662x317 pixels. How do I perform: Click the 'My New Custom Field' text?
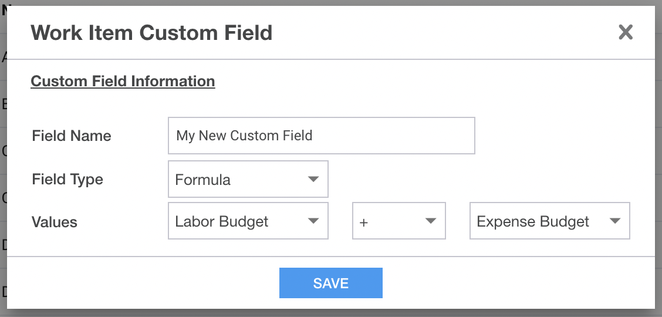[x=244, y=136]
